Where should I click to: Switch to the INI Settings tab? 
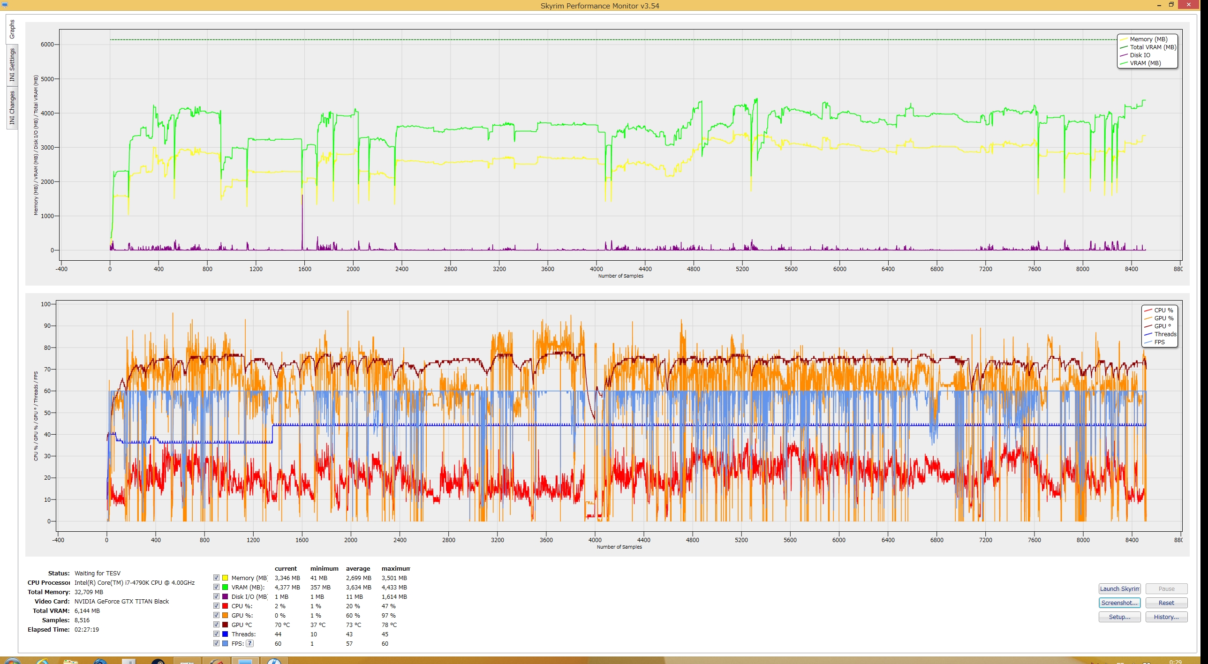tap(12, 65)
